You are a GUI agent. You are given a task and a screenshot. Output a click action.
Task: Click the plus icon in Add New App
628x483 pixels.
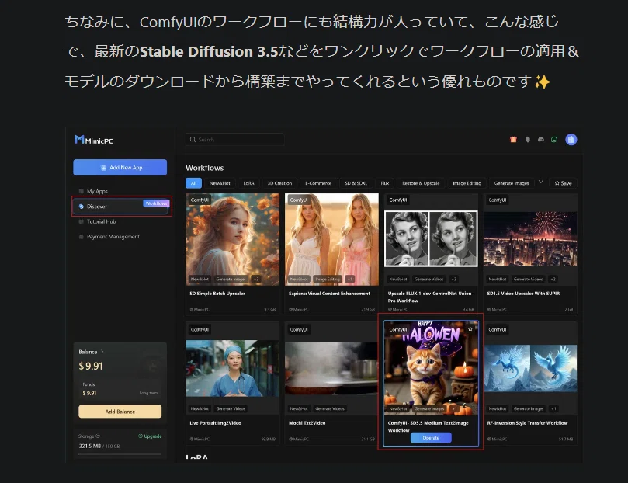click(x=103, y=168)
